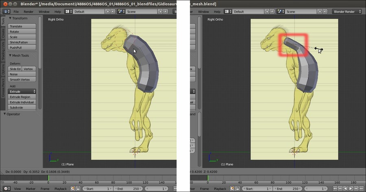Switch to the Tools tab
This screenshot has width=366, height=192.
tap(3, 21)
